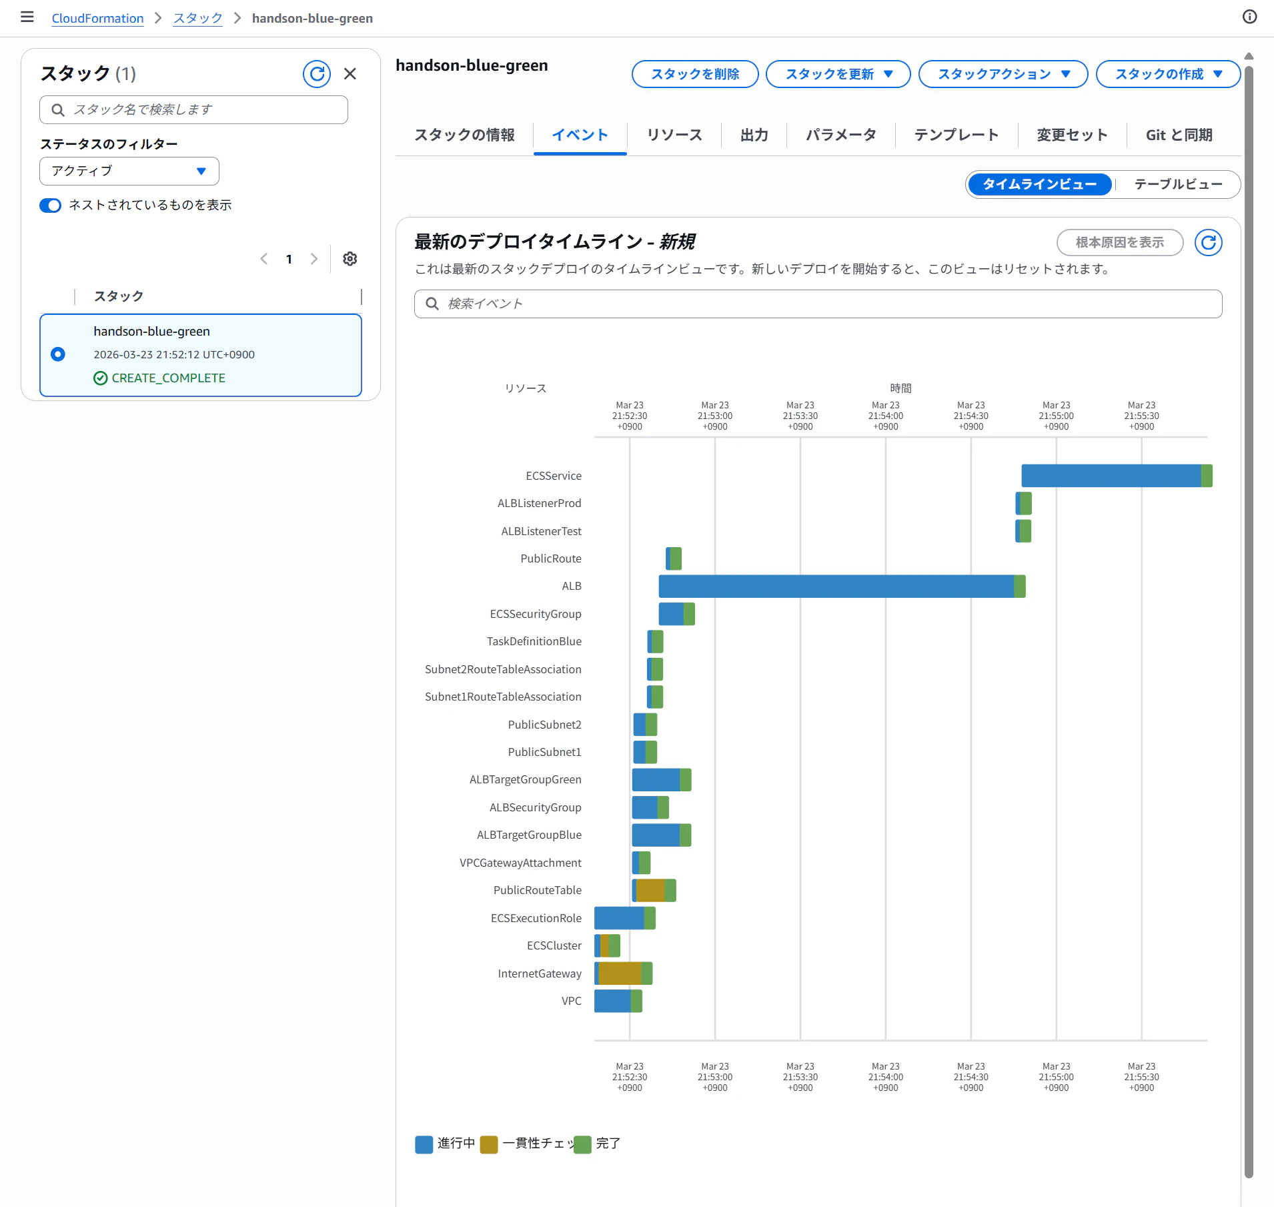The width and height of the screenshot is (1274, 1207).
Task: Follow the CloudFormation breadcrumb link
Action: [97, 18]
